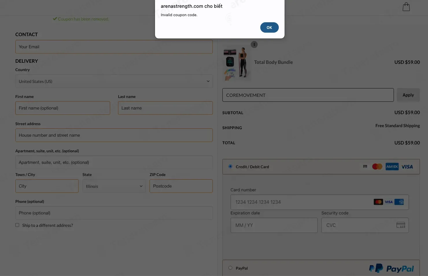Open the shopping bag icon
The image size is (428, 276).
(406, 7)
